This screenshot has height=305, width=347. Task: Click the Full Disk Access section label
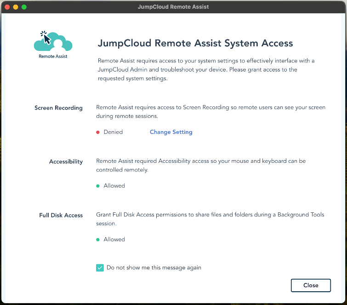(x=61, y=215)
